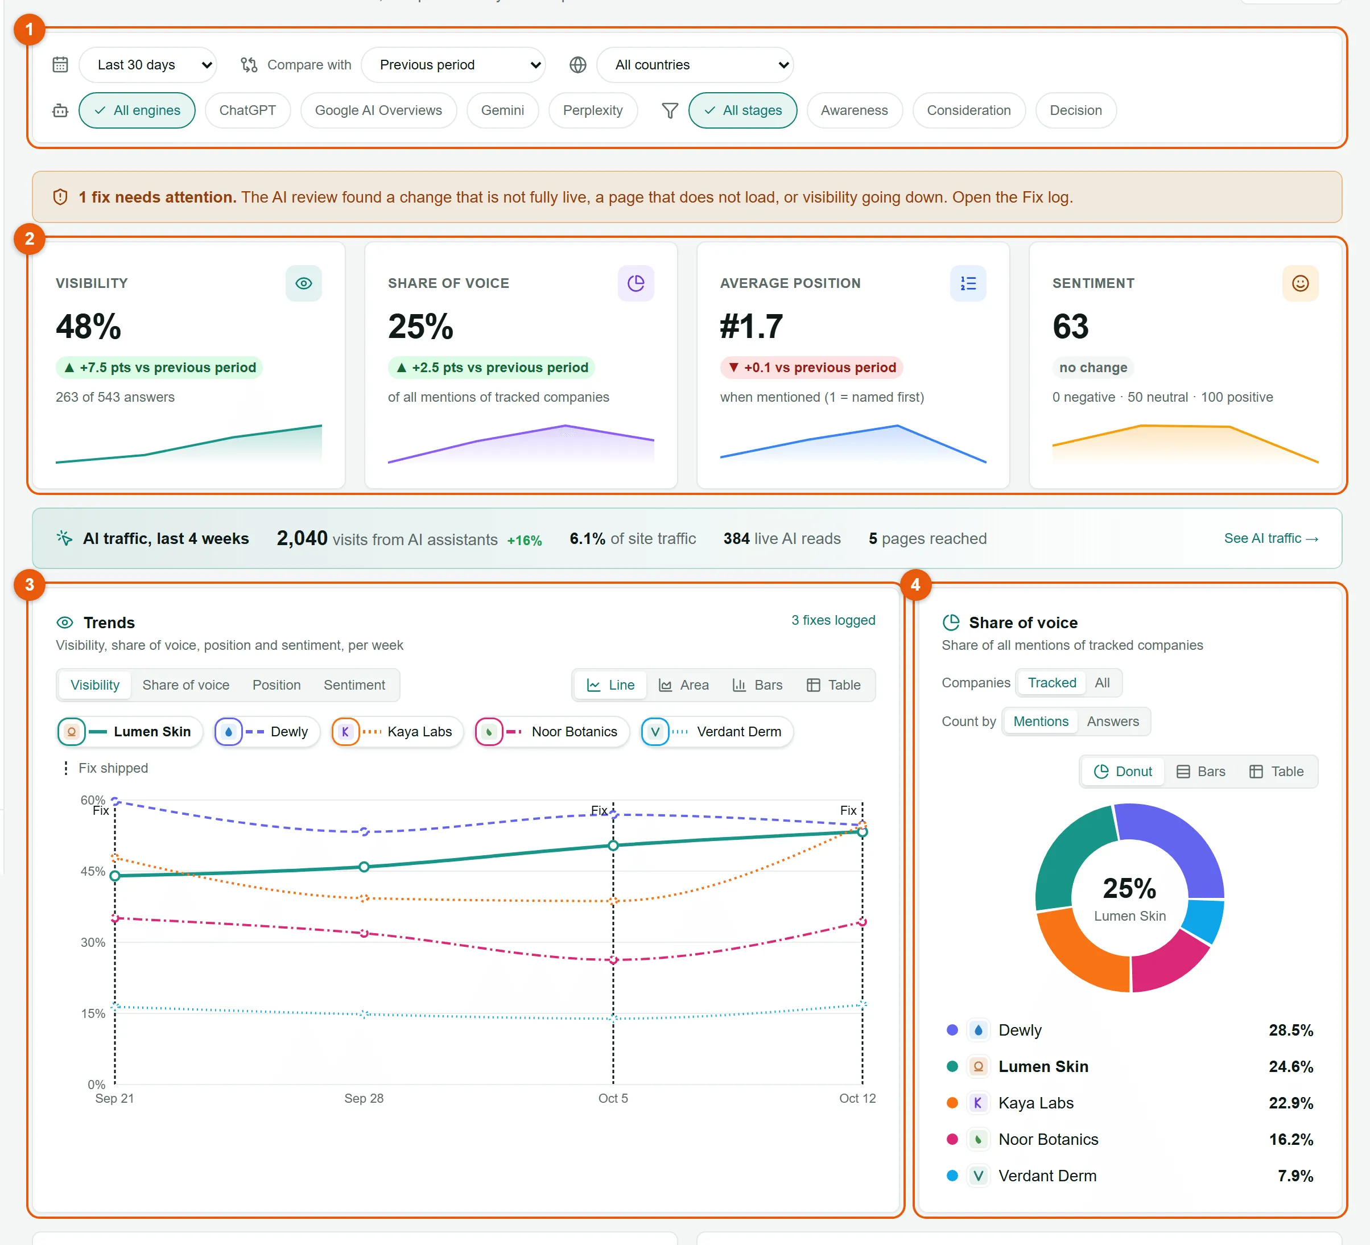Image resolution: width=1370 pixels, height=1245 pixels.
Task: Show Trends data as Table
Action: click(833, 685)
